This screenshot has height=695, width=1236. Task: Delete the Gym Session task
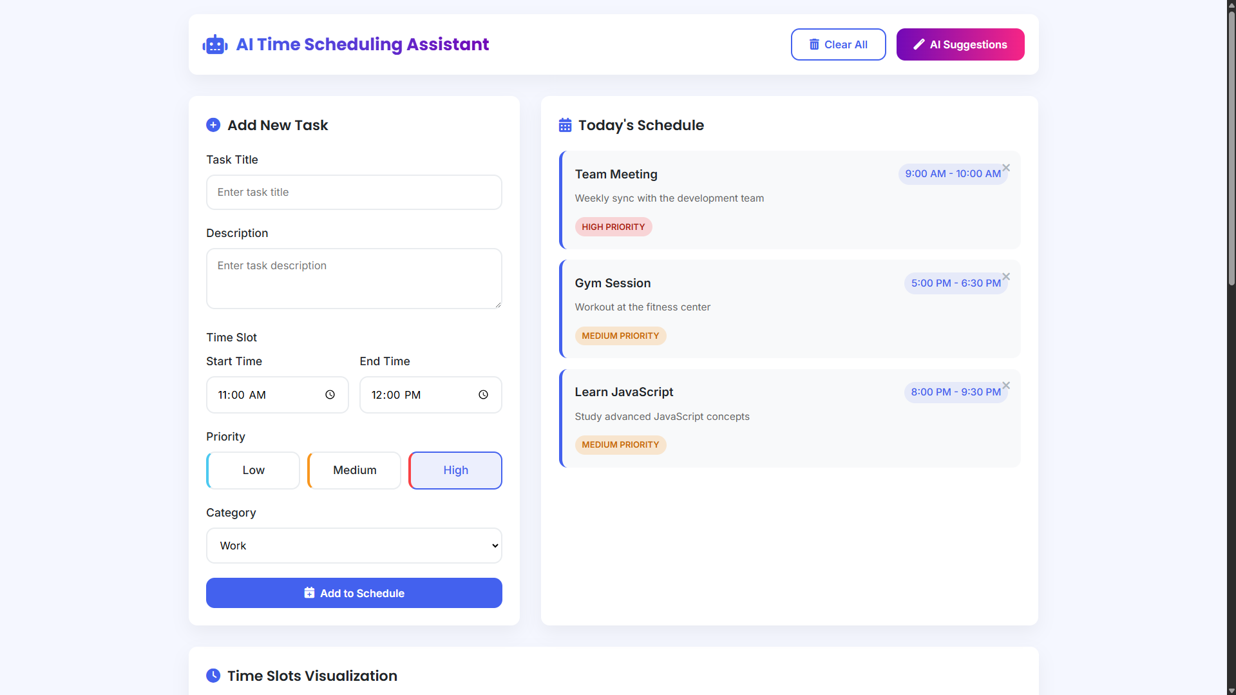1006,277
